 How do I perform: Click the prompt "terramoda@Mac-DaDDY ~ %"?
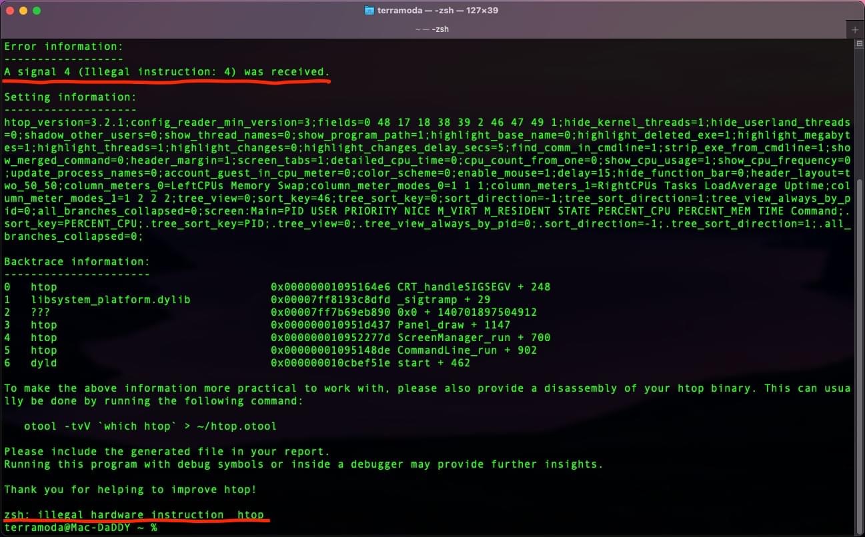click(81, 528)
